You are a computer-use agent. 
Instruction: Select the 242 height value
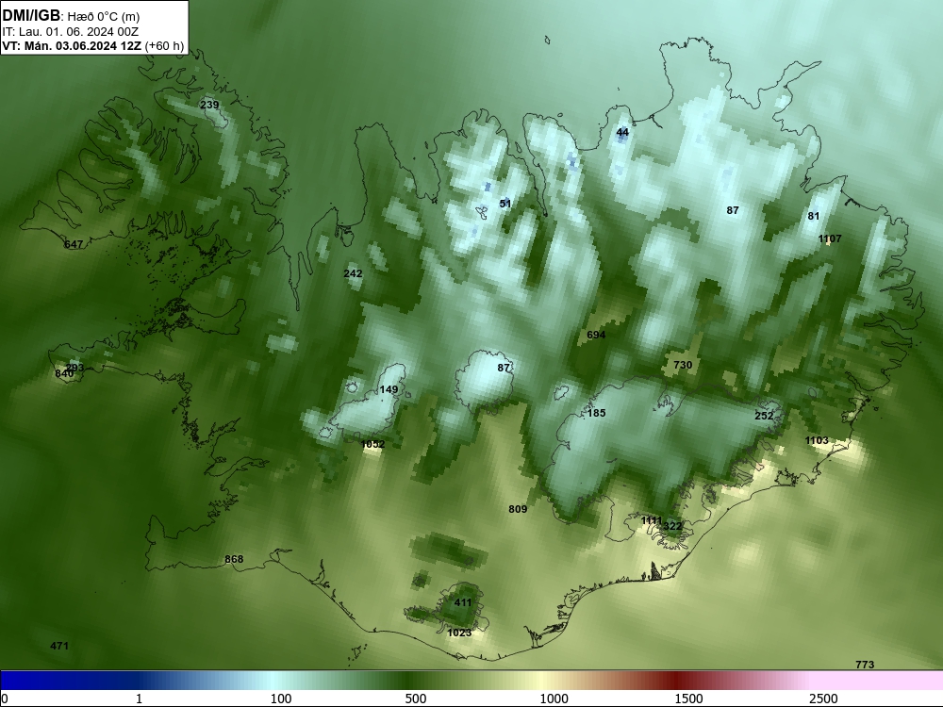click(x=353, y=273)
